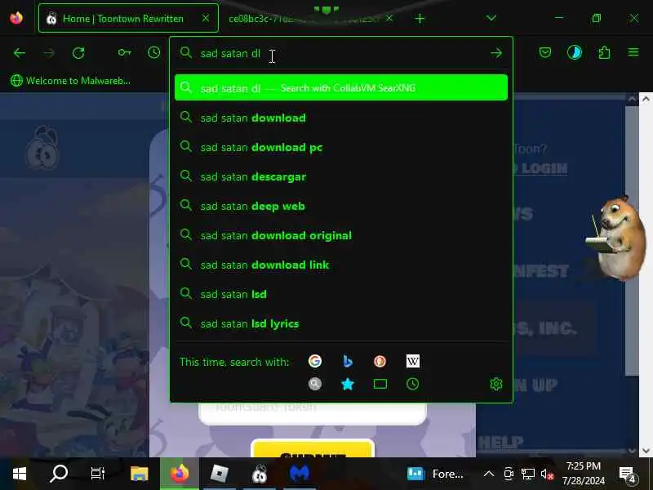Viewport: 653px width, 490px height.
Task: Open Toontown Rewritten launcher taskbar icon
Action: pos(259,474)
